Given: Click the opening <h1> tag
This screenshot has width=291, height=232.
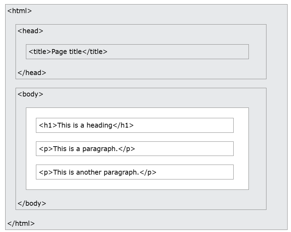Looking at the screenshot, I should click(x=48, y=126).
